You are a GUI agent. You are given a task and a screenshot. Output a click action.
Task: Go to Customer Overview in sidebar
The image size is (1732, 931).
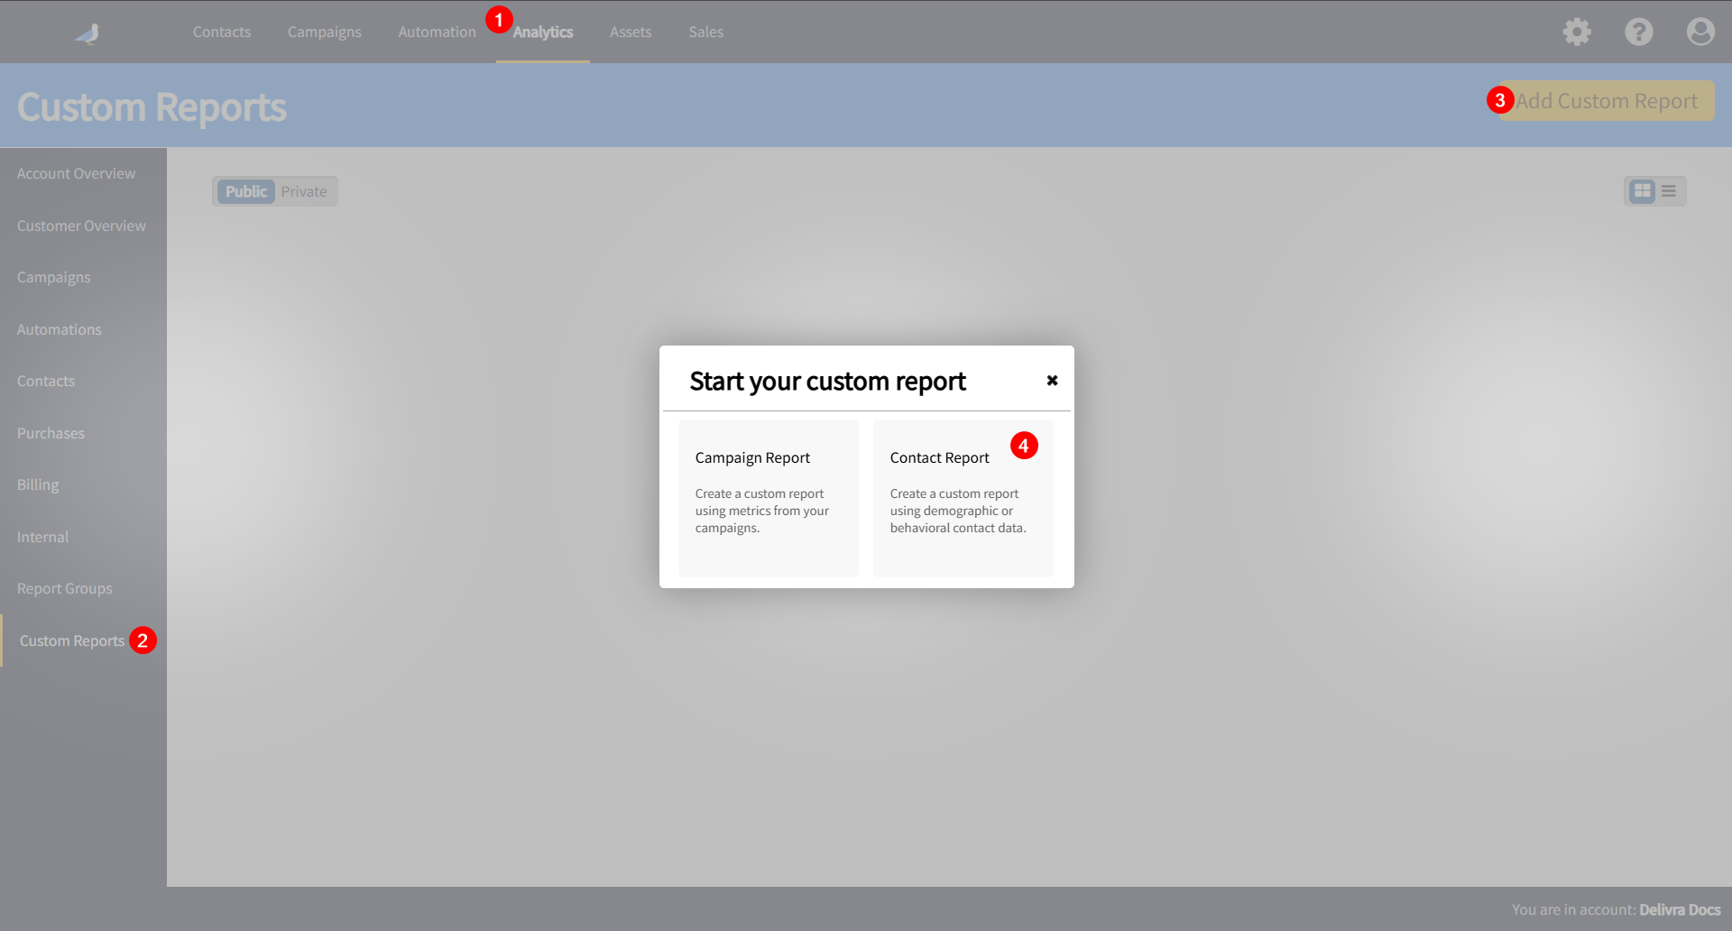[x=81, y=226]
